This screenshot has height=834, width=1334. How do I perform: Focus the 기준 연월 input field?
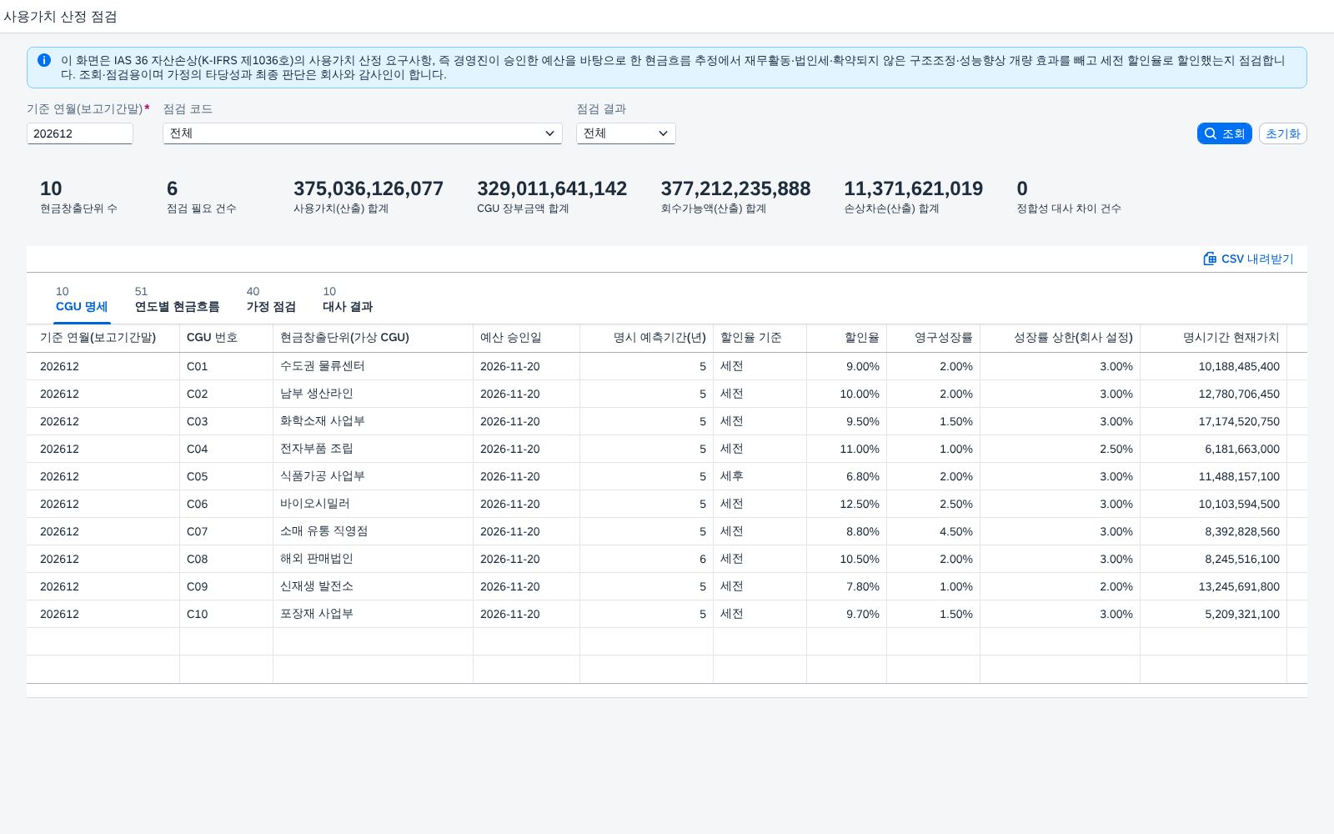click(x=80, y=133)
